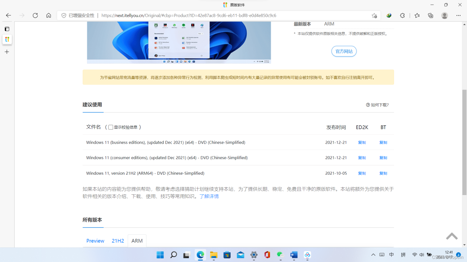
Task: Open the 了解详情 link
Action: [x=209, y=196]
